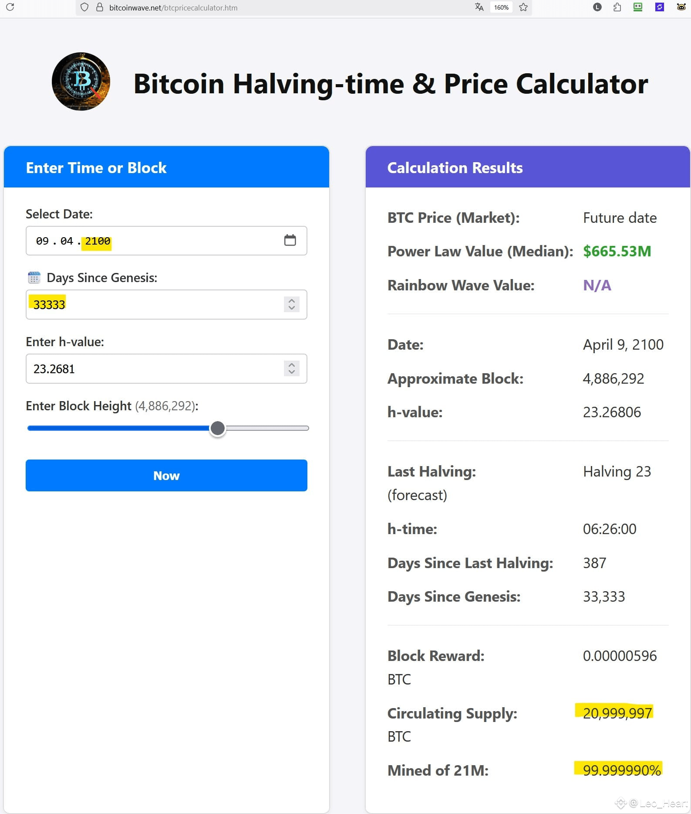Click the Block Height slider handle
The height and width of the screenshot is (814, 691).
point(217,428)
